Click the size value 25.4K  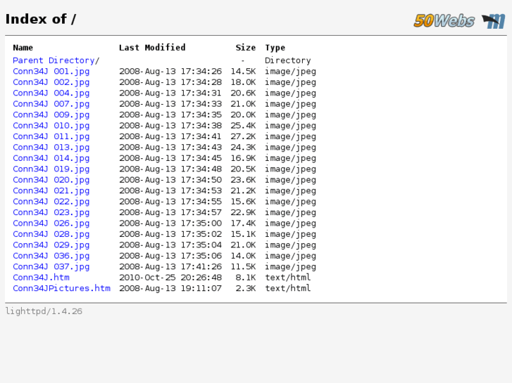point(243,126)
